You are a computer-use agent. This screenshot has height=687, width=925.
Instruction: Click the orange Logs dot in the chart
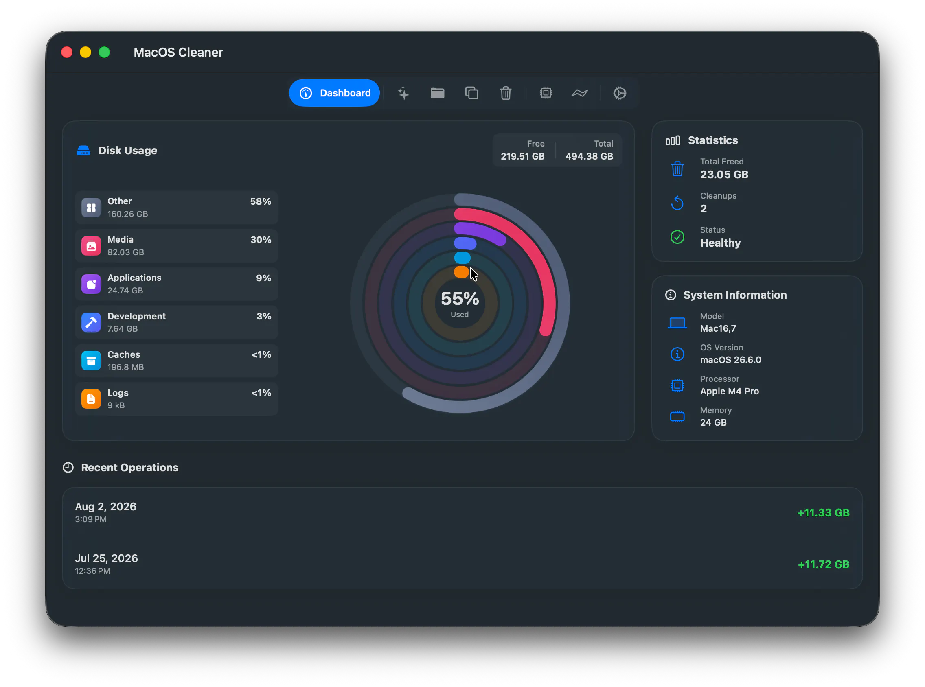coord(461,272)
